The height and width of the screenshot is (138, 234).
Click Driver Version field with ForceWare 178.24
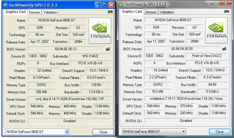(x=186, y=99)
